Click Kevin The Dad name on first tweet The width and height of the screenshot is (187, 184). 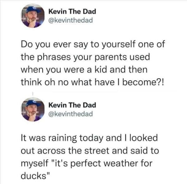point(72,12)
